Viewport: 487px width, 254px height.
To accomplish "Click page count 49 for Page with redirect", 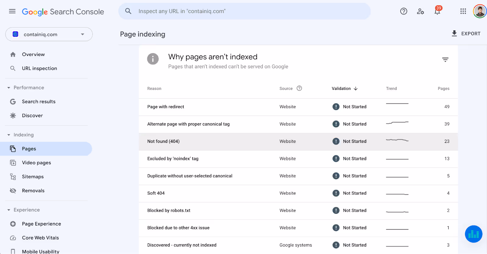I will pos(447,107).
